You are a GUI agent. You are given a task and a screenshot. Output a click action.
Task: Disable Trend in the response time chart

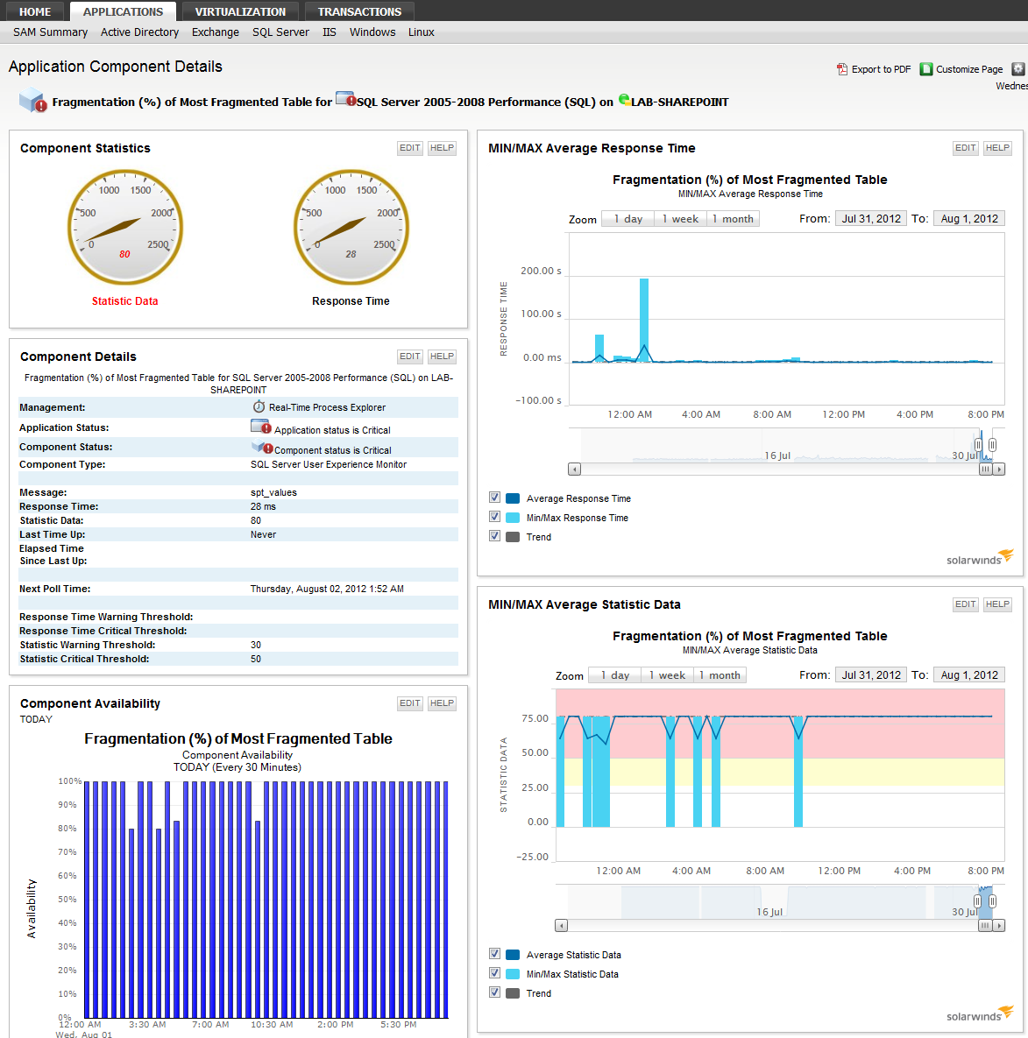click(x=495, y=536)
